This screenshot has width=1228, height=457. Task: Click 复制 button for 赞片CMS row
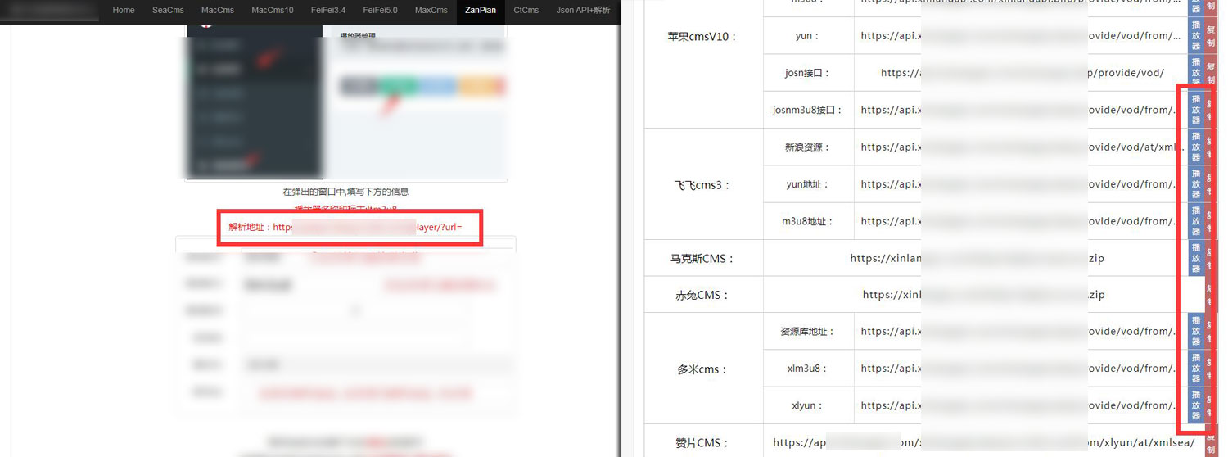[1212, 443]
